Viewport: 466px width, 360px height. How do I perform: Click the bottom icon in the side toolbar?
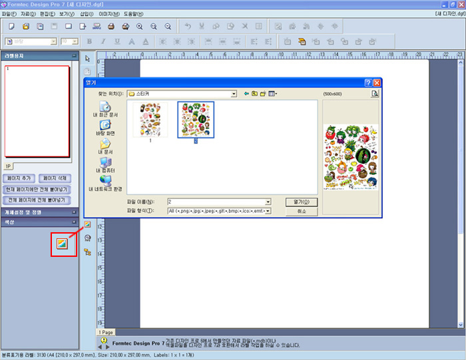tap(87, 252)
